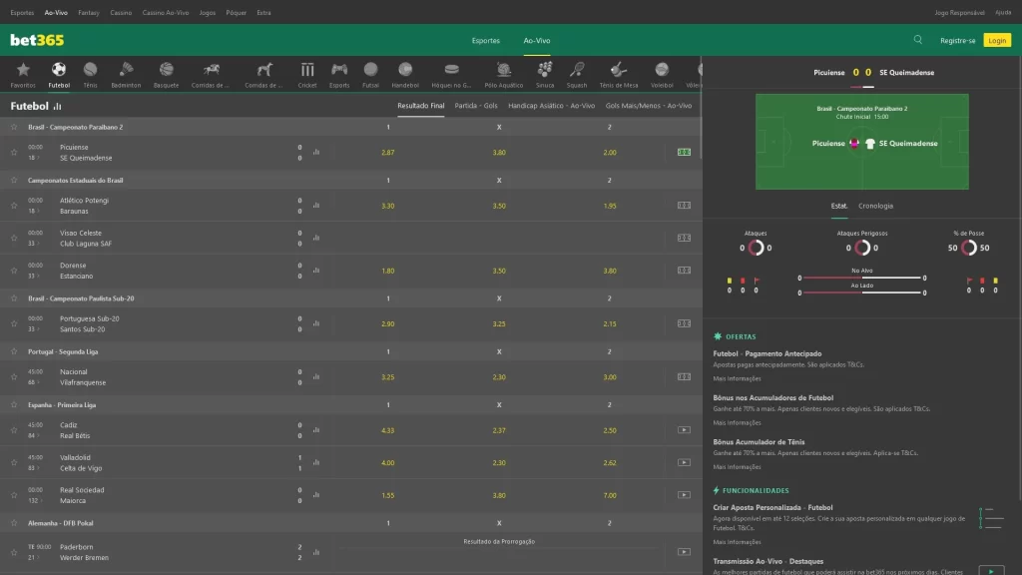
Task: Open the Picuiense vs SE Queimadense pitch graphic
Action: click(861, 142)
